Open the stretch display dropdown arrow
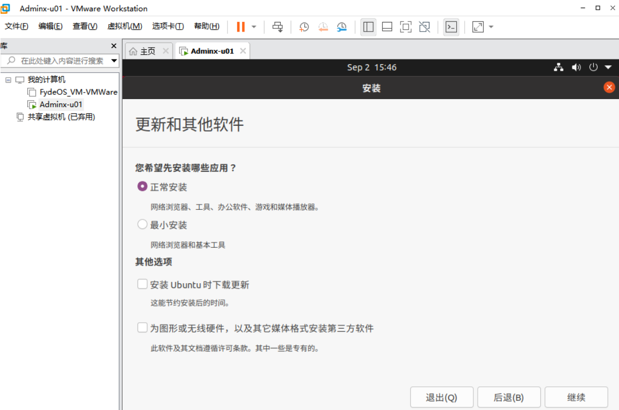The width and height of the screenshot is (619, 410). (x=491, y=27)
